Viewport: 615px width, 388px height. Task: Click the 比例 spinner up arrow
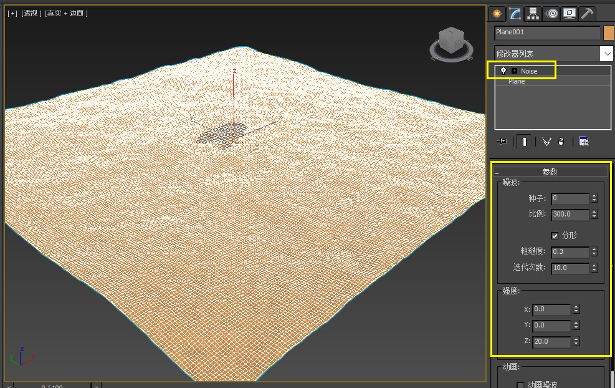coord(594,211)
